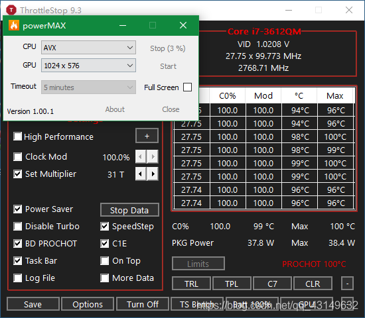
Task: Click the Core i7-3612QM title
Action: (x=264, y=31)
